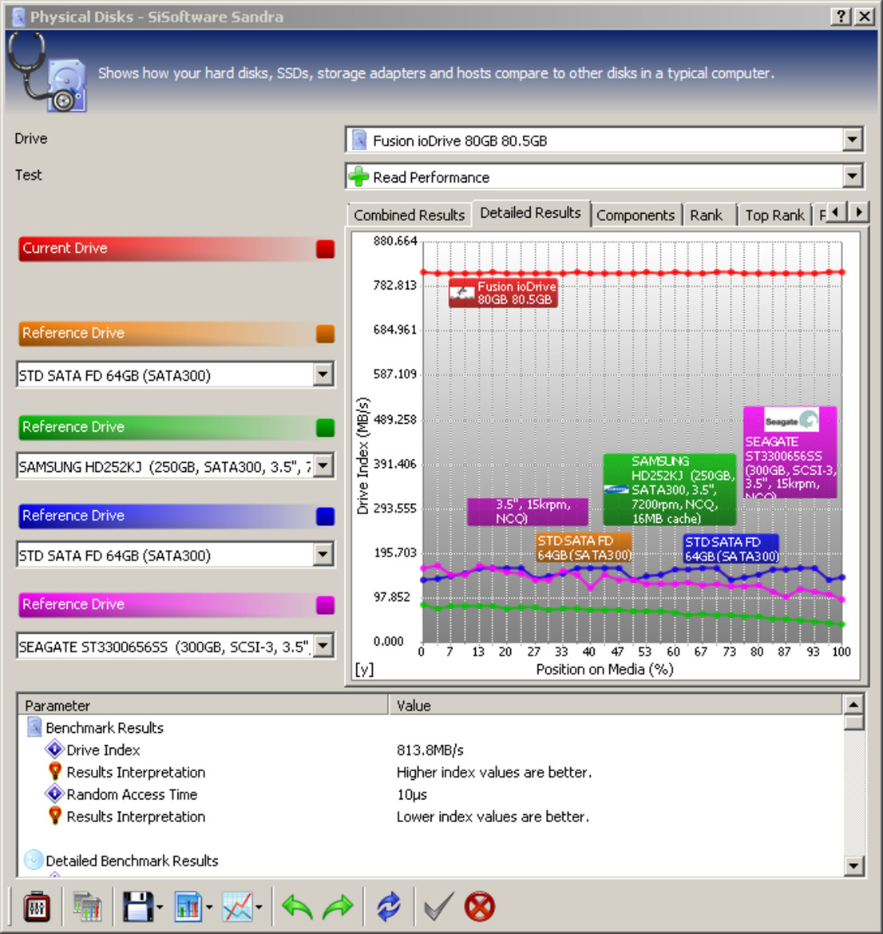Click the green forward arrow
Screen dimensions: 883x934
[338, 907]
